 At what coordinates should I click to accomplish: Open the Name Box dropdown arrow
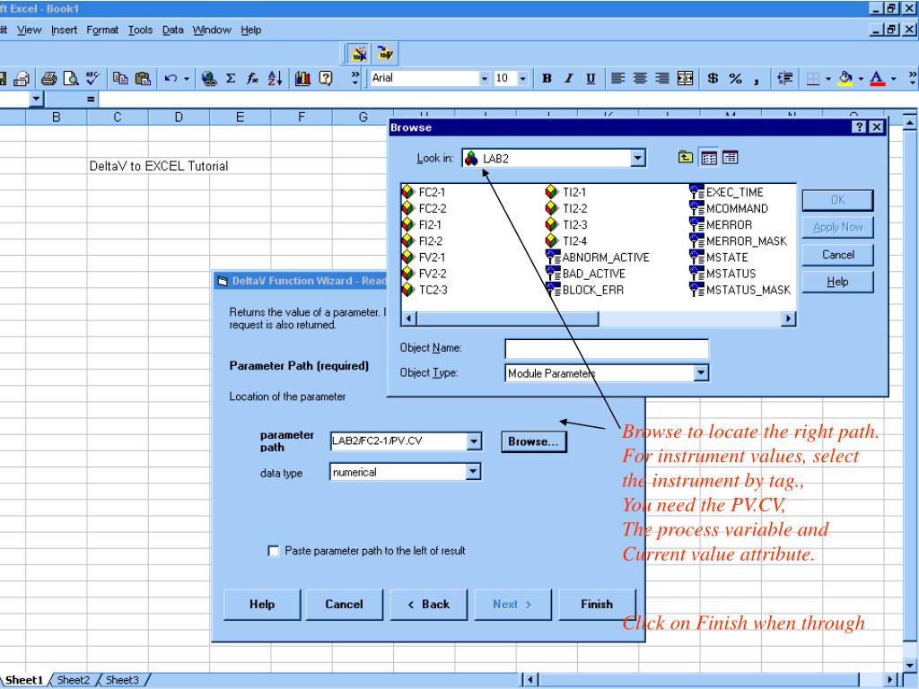click(36, 99)
